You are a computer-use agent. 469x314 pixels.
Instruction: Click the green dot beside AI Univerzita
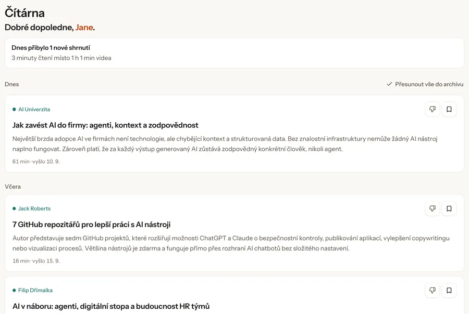point(14,110)
